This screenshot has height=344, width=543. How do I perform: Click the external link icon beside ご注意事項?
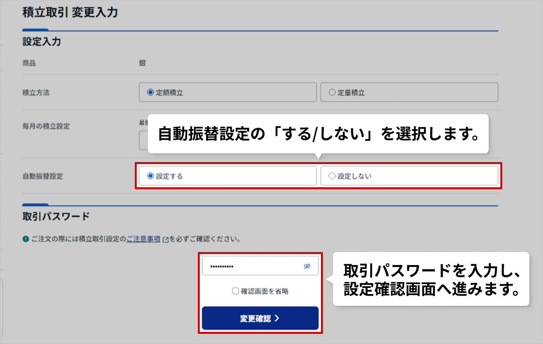166,239
